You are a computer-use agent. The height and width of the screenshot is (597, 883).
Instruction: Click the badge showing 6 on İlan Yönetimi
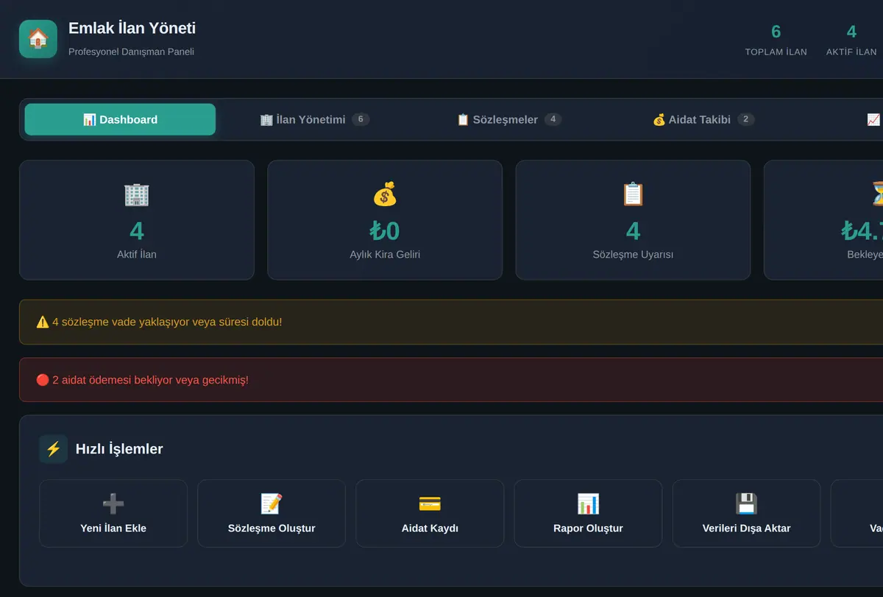361,119
